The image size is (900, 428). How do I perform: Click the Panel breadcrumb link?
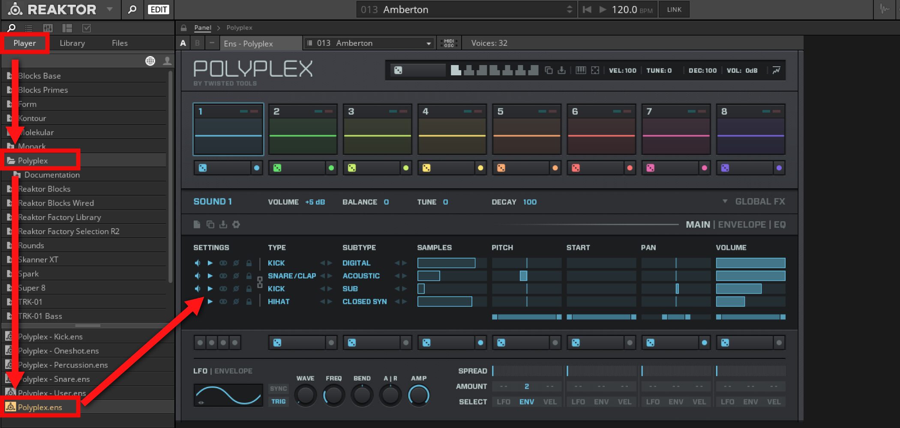202,27
